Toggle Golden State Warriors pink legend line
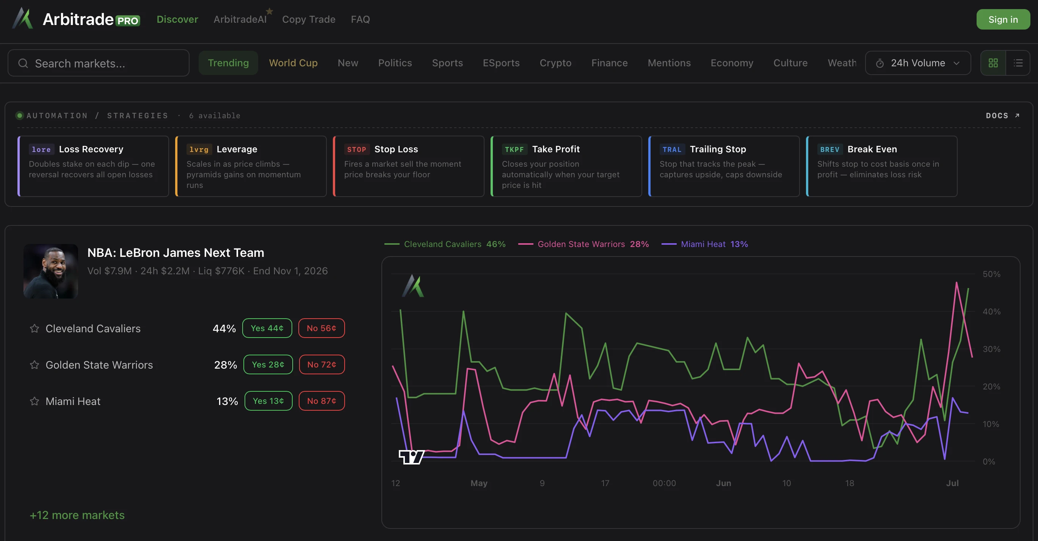 [583, 244]
